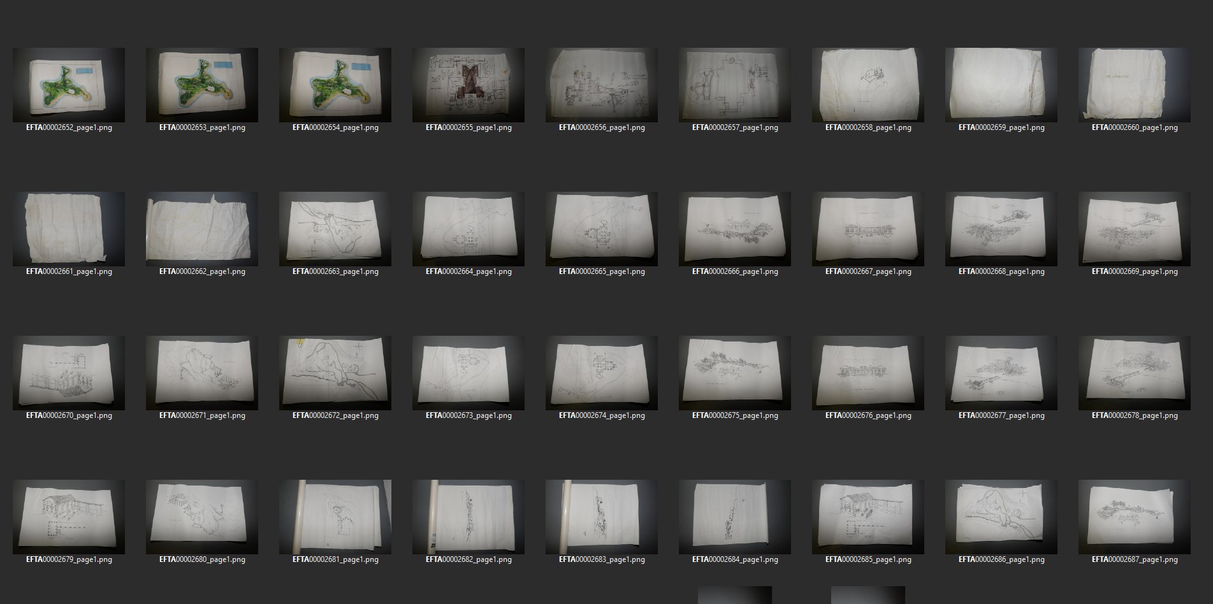The height and width of the screenshot is (604, 1213).
Task: Select the EFTA00002655_page1.png floor plan thumbnail
Action: point(468,85)
